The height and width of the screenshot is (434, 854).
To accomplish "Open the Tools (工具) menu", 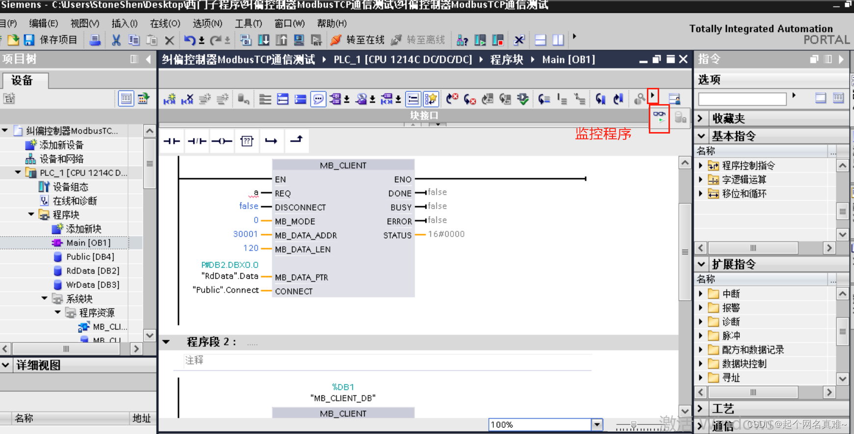I will click(x=248, y=24).
